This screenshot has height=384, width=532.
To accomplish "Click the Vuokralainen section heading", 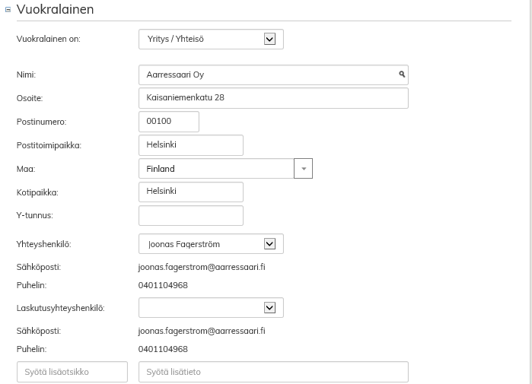I will coord(55,10).
